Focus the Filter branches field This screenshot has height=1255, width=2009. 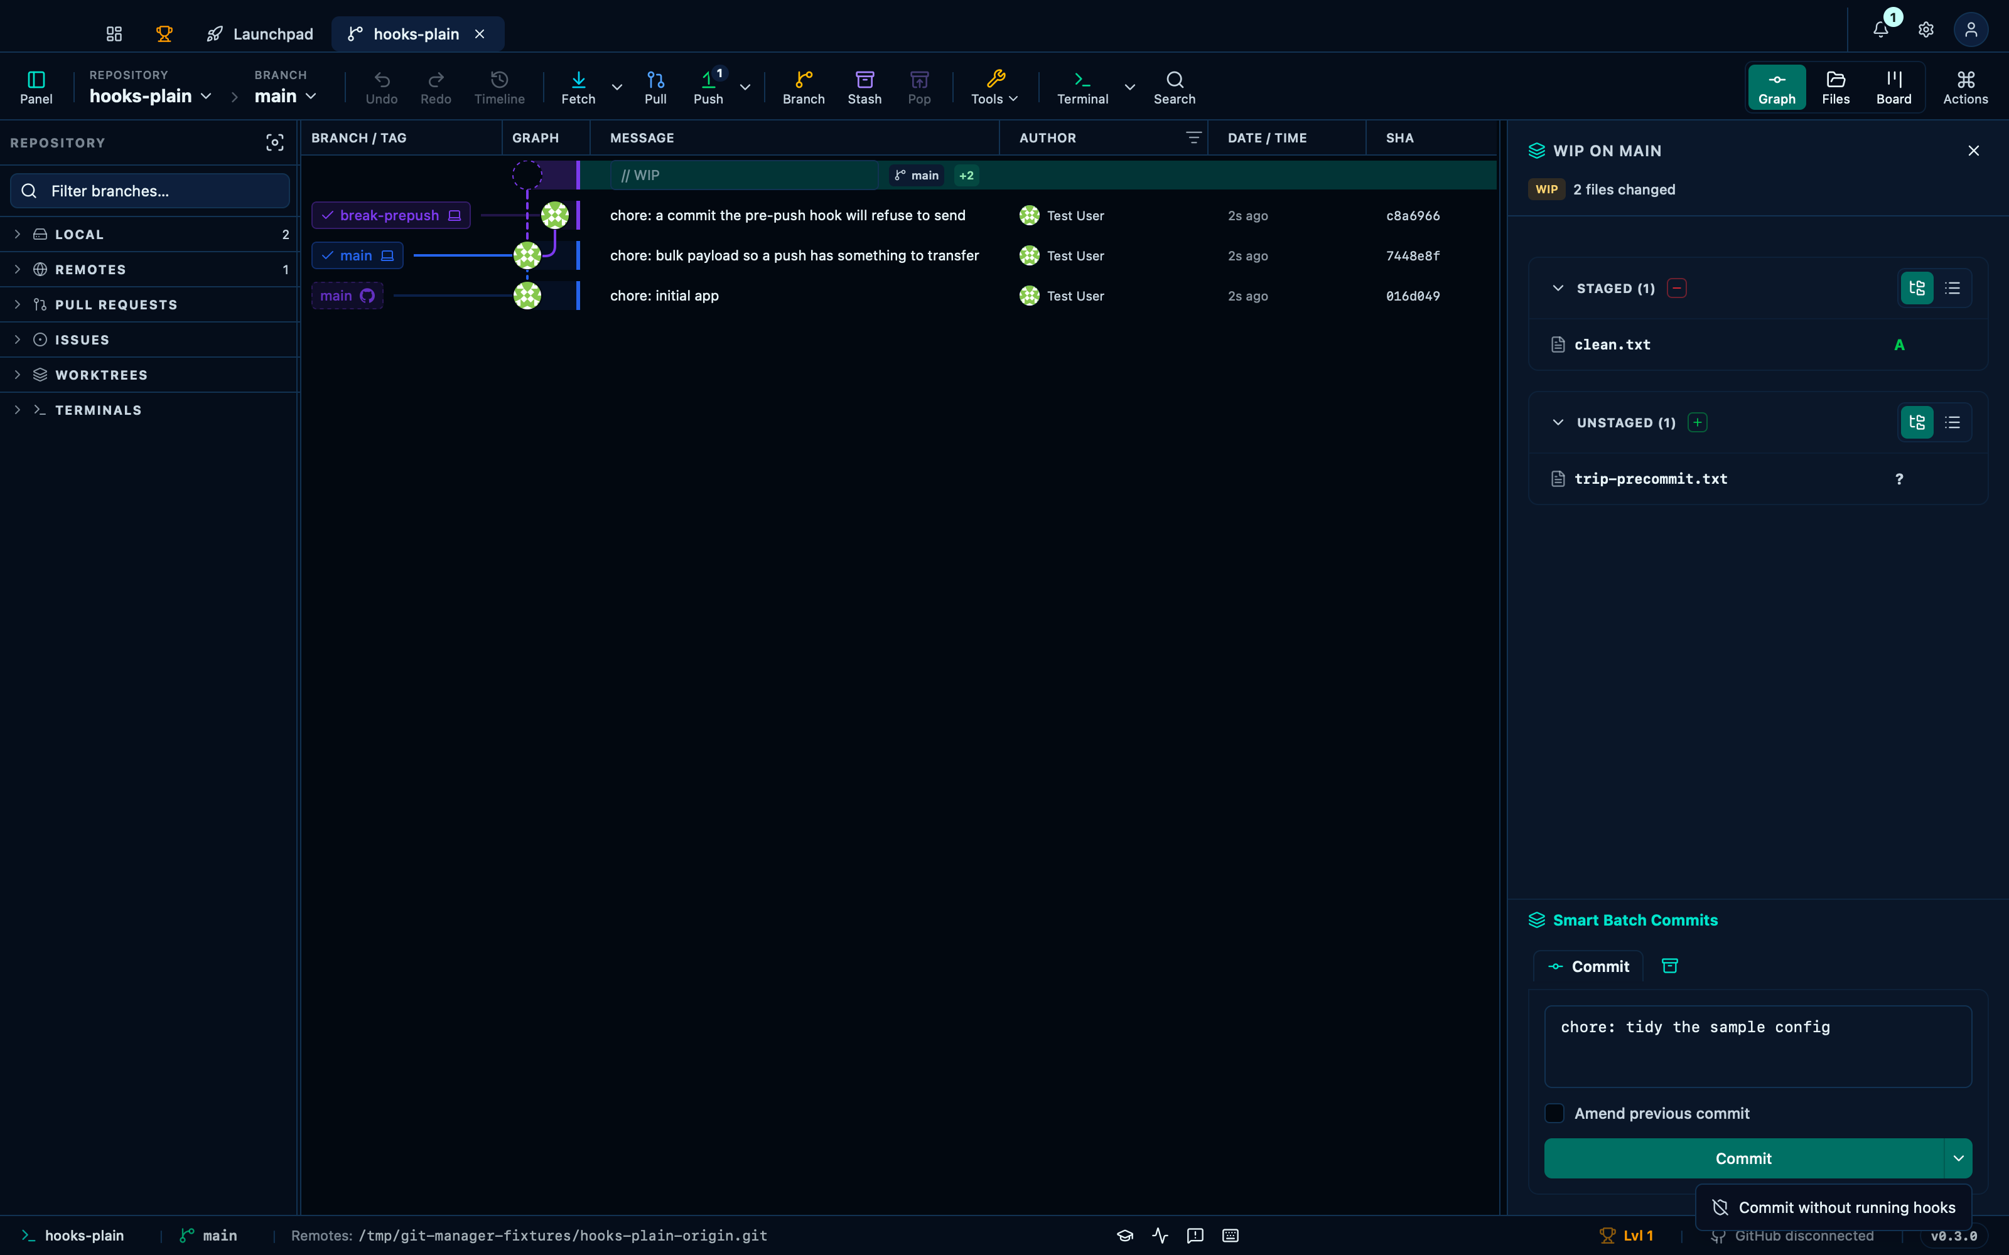coord(150,191)
